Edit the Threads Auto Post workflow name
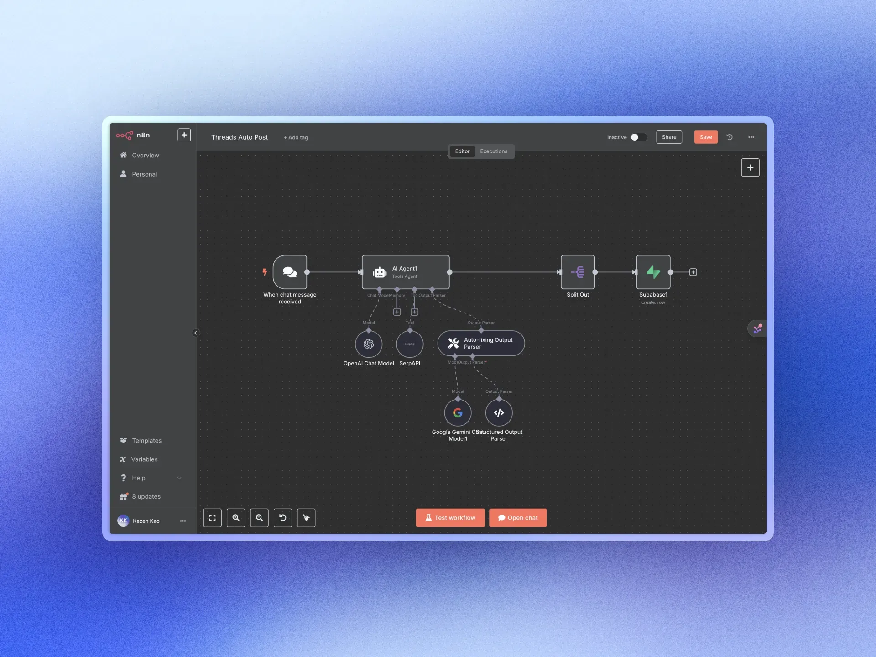The image size is (876, 657). point(240,137)
